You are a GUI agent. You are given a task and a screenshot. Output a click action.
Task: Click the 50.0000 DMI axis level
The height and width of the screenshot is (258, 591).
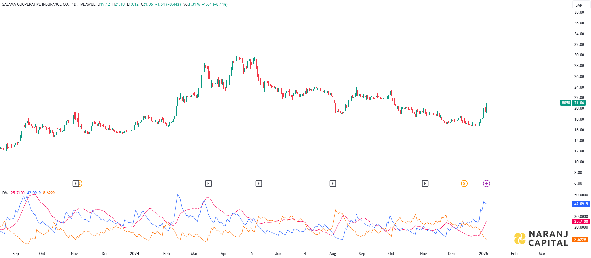[x=581, y=195]
